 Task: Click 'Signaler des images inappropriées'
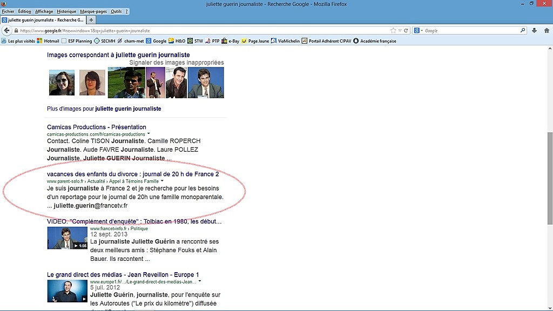click(x=177, y=63)
